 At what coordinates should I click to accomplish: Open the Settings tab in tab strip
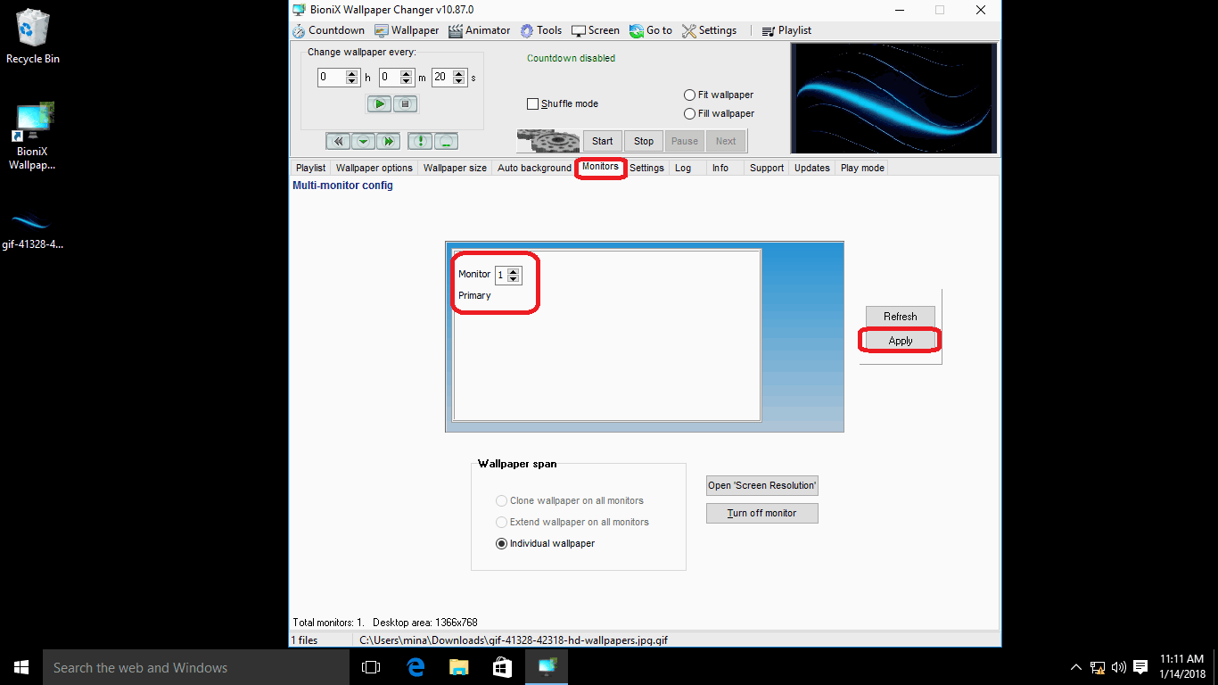point(646,168)
